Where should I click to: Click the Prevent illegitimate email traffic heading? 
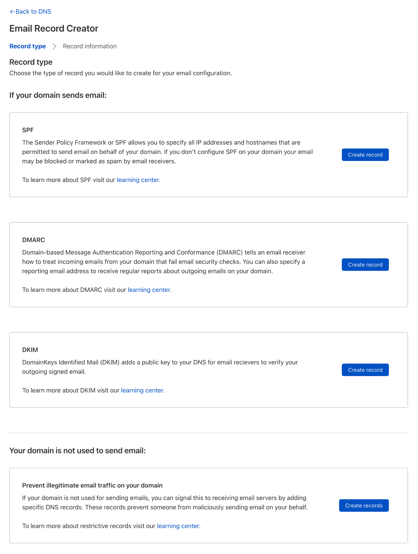(92, 485)
